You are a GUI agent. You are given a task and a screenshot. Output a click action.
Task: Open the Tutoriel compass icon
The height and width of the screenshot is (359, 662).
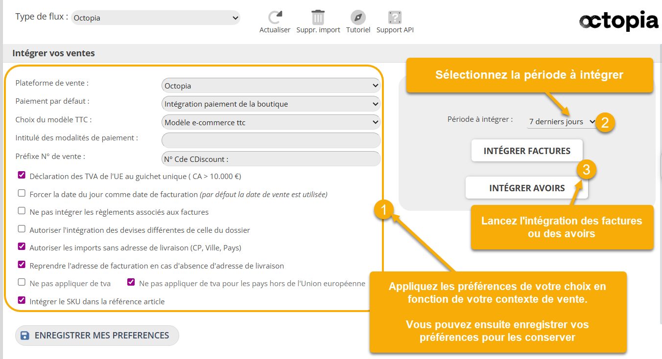click(x=358, y=18)
